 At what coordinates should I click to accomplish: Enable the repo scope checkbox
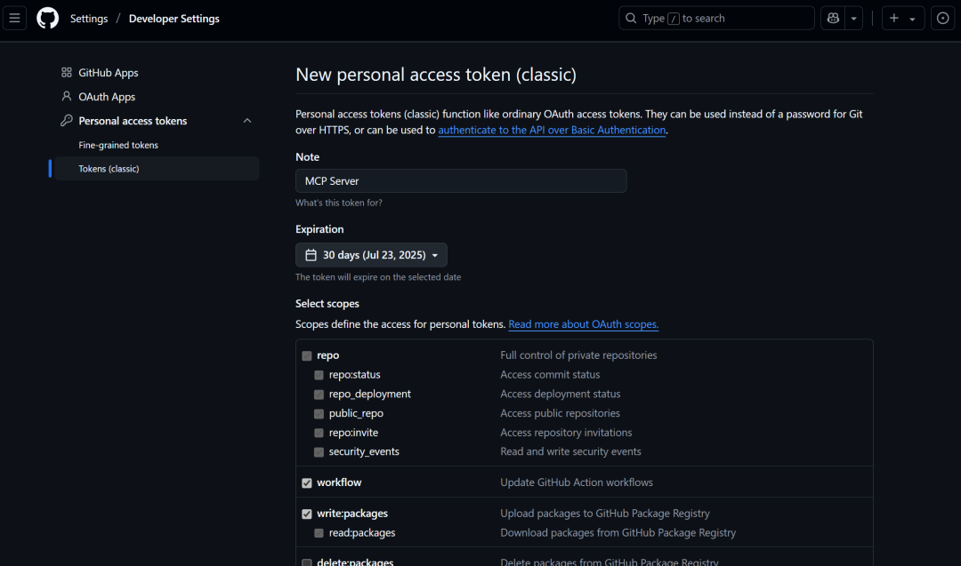[x=307, y=355]
